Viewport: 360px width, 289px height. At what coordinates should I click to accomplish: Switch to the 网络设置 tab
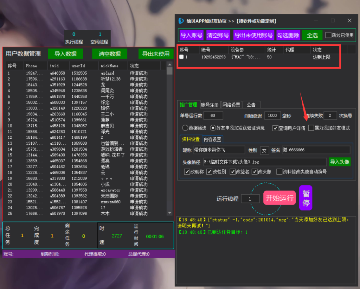pyautogui.click(x=231, y=105)
